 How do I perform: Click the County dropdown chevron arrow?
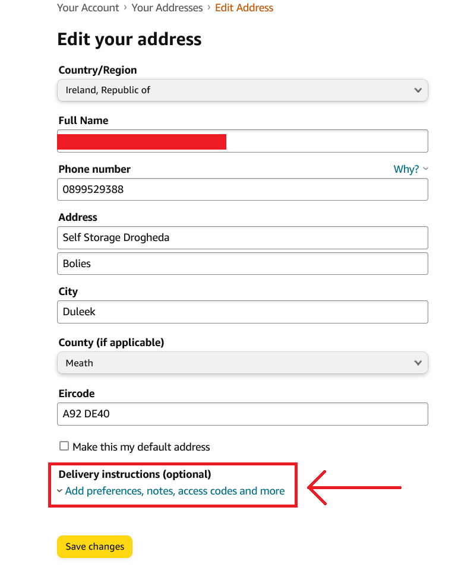[x=418, y=363]
